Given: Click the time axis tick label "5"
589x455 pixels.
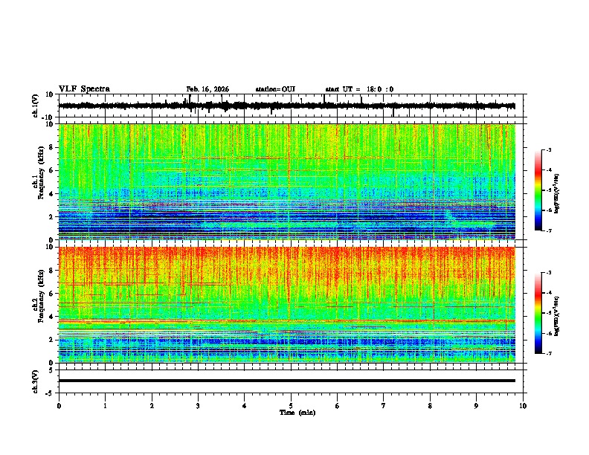Looking at the screenshot, I should pyautogui.click(x=291, y=406).
